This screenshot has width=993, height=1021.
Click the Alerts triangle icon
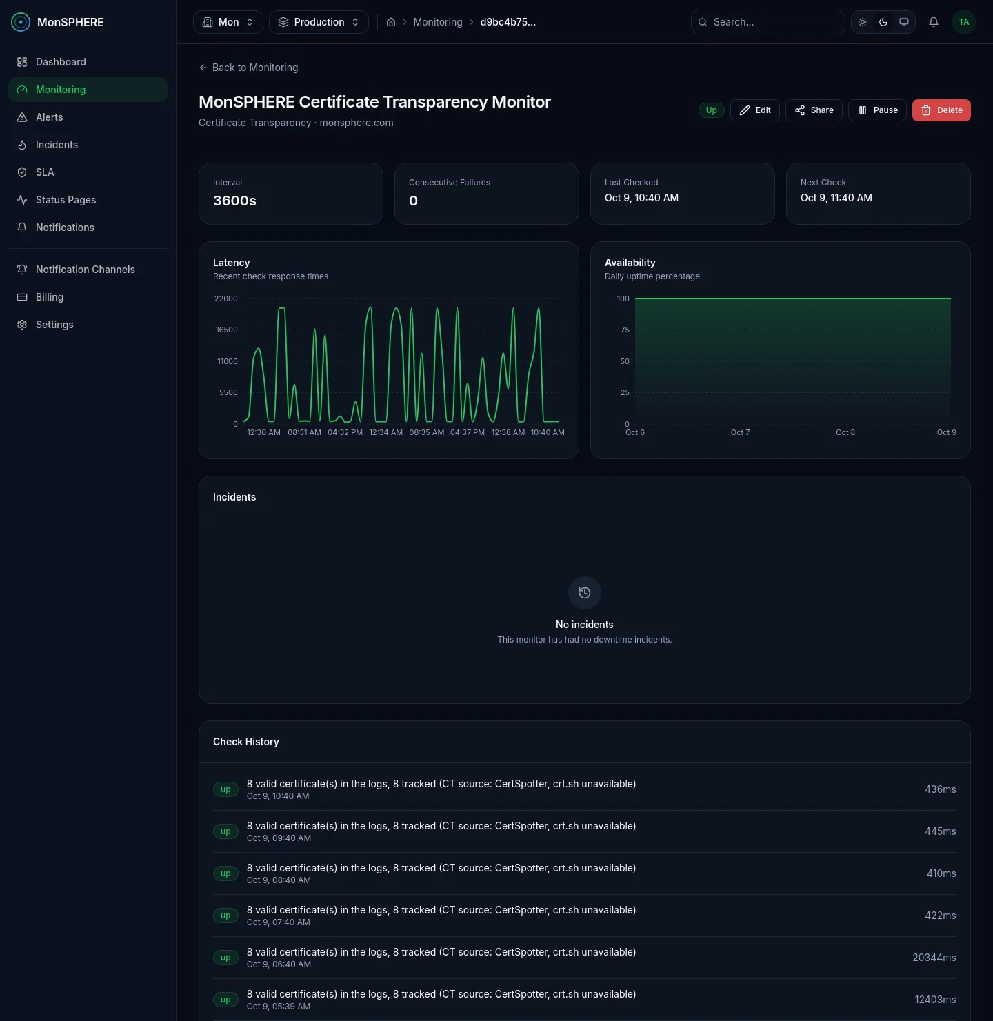click(22, 117)
